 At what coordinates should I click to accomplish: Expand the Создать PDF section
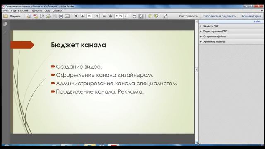231,26
